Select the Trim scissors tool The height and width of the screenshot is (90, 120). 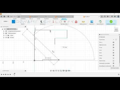(x=41, y=22)
